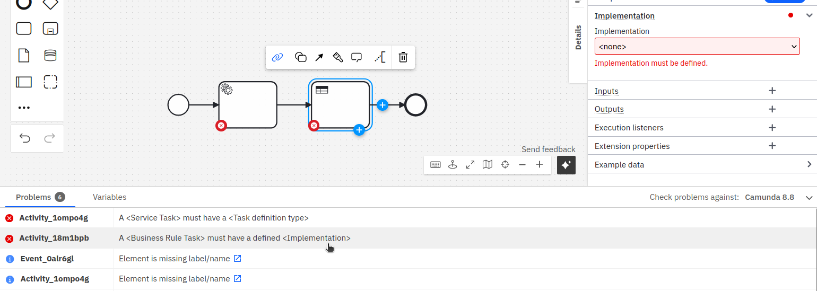Switch to the Variables tab
This screenshot has height=291, width=817.
coord(109,197)
